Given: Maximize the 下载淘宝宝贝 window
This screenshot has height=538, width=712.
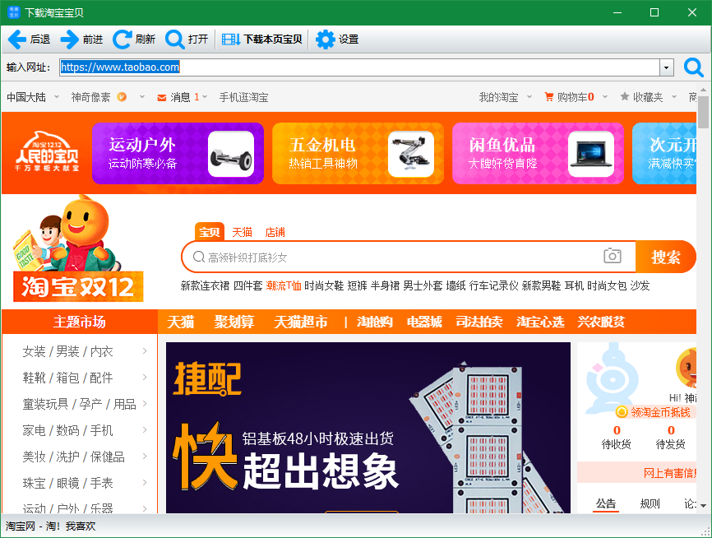Looking at the screenshot, I should (654, 12).
